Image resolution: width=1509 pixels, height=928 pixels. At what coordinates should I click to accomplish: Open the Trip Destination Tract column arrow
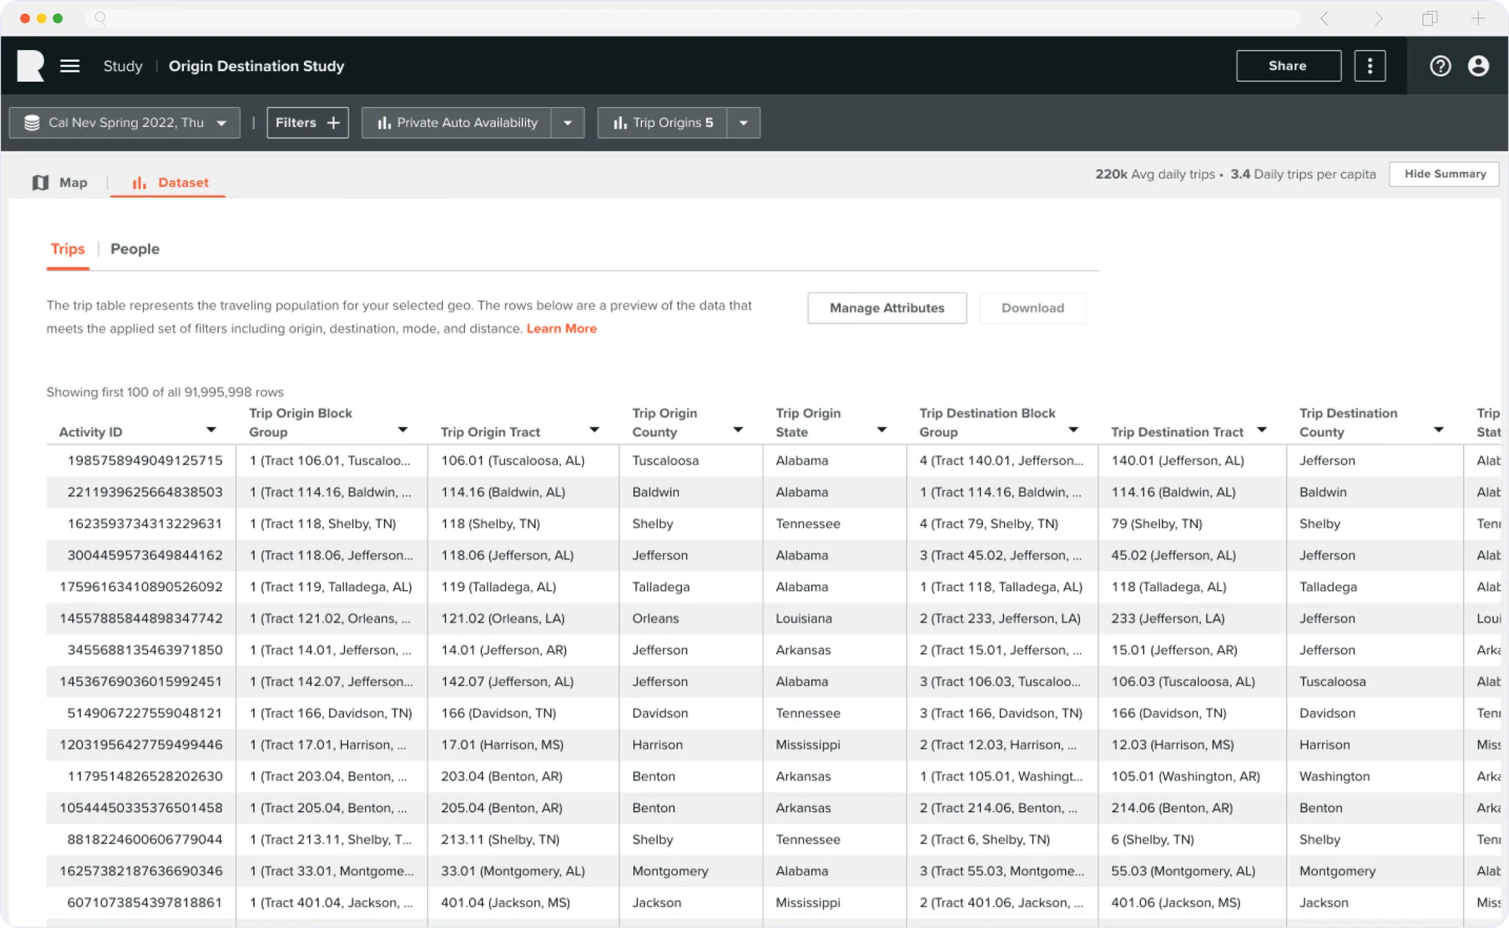coord(1262,430)
